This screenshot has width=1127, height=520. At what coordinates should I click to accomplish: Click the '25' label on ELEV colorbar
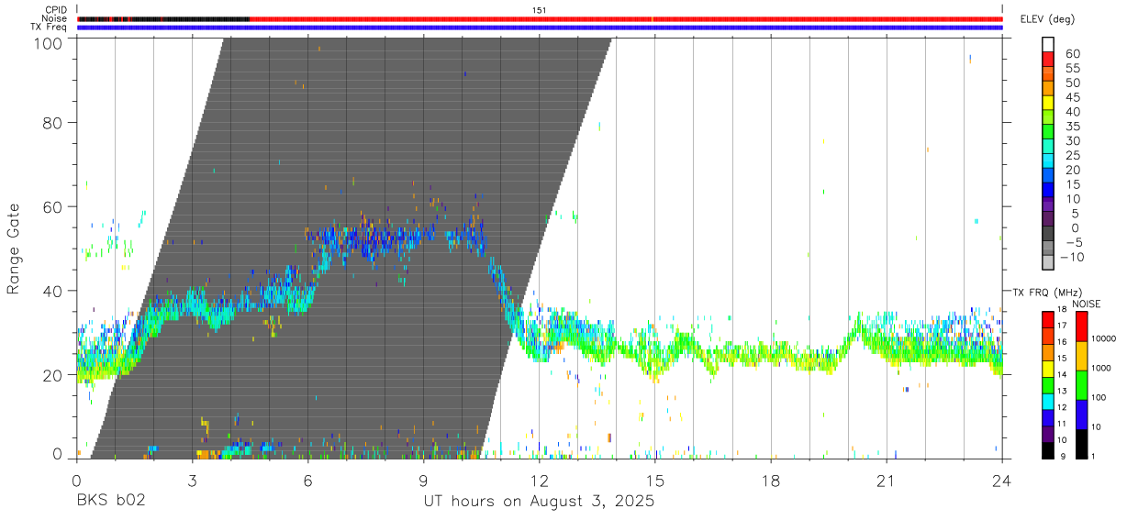(x=1072, y=155)
